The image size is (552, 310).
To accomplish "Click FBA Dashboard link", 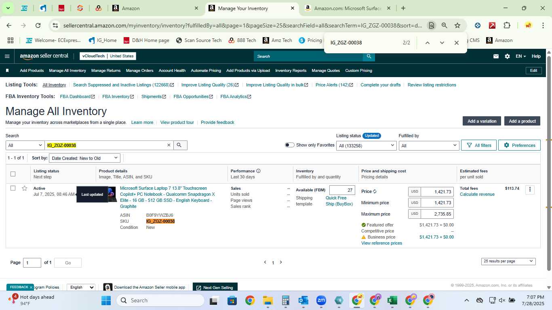I will [77, 96].
